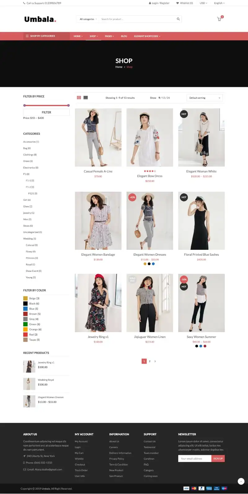Viewport: 248px width, 494px height.
Task: Expand the USD currency selector
Action: click(203, 3)
